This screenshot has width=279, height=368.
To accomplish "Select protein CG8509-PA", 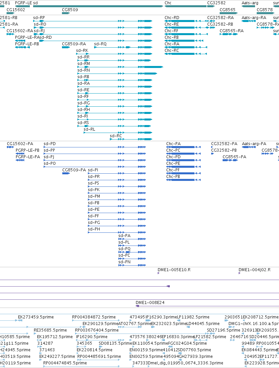I will 66,173.
